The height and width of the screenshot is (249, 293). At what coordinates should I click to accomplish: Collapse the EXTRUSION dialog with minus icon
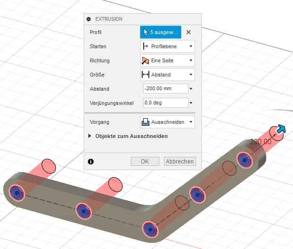tap(89, 19)
